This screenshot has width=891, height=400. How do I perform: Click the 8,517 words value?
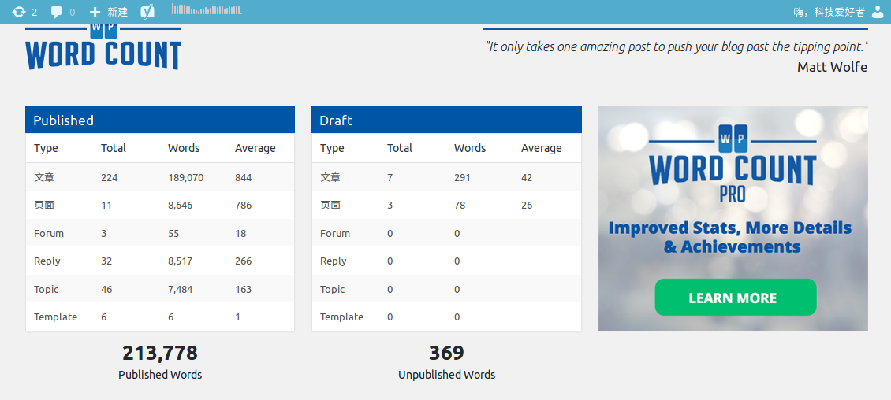coord(180,261)
